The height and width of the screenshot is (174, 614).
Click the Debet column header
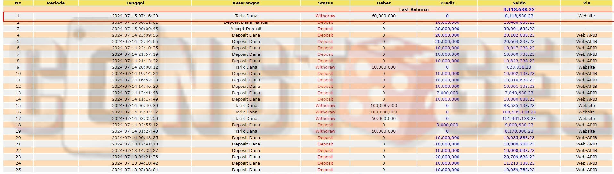[383, 3]
